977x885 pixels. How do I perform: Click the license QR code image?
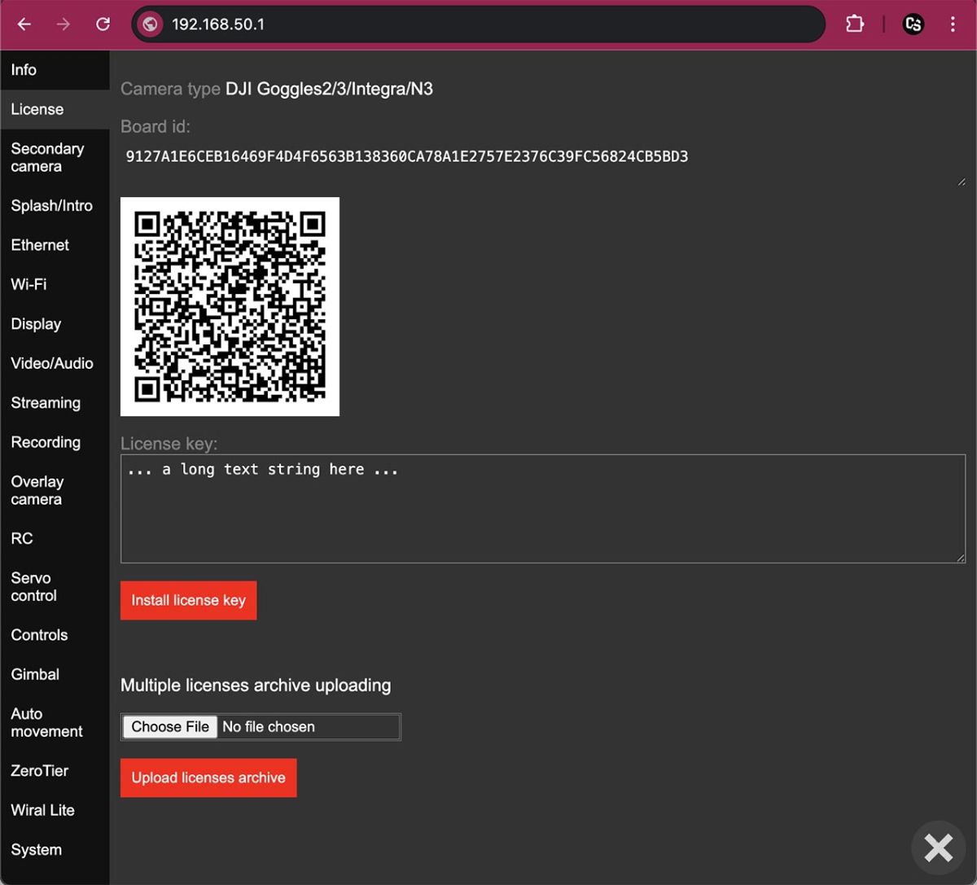pos(230,306)
